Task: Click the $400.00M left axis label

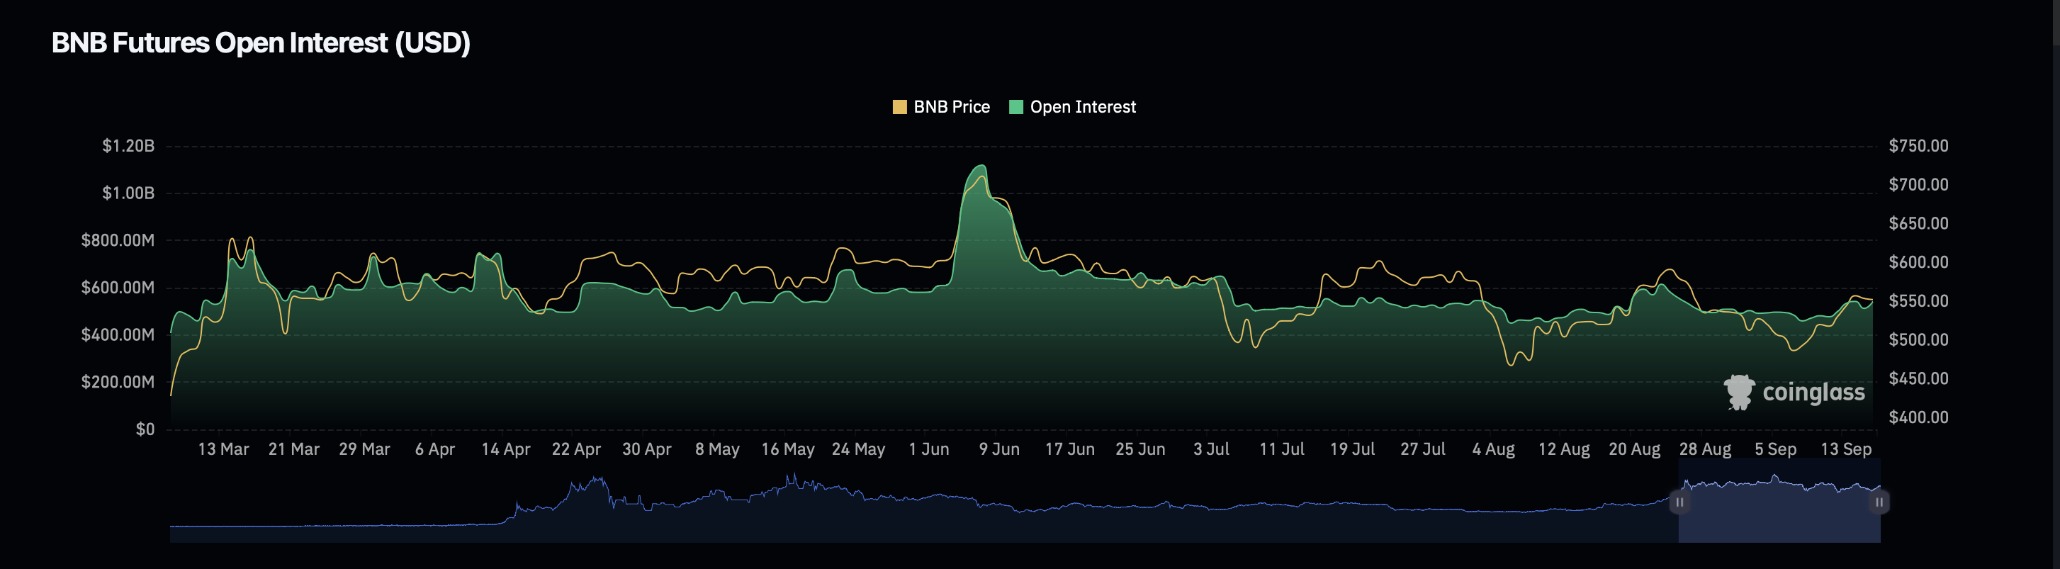Action: coord(118,334)
